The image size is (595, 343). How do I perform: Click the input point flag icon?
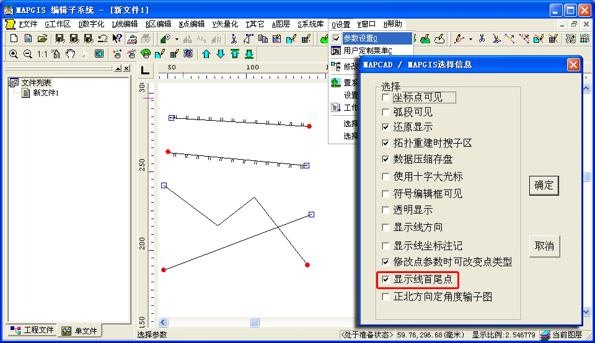click(165, 38)
